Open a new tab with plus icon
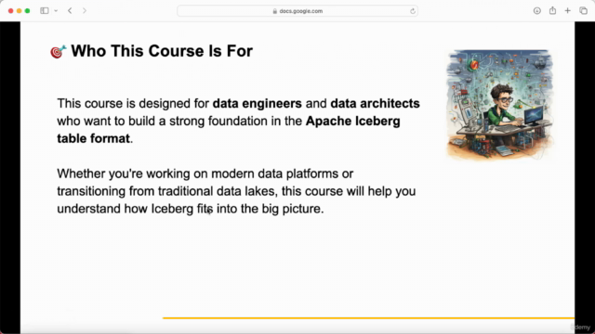 point(568,10)
